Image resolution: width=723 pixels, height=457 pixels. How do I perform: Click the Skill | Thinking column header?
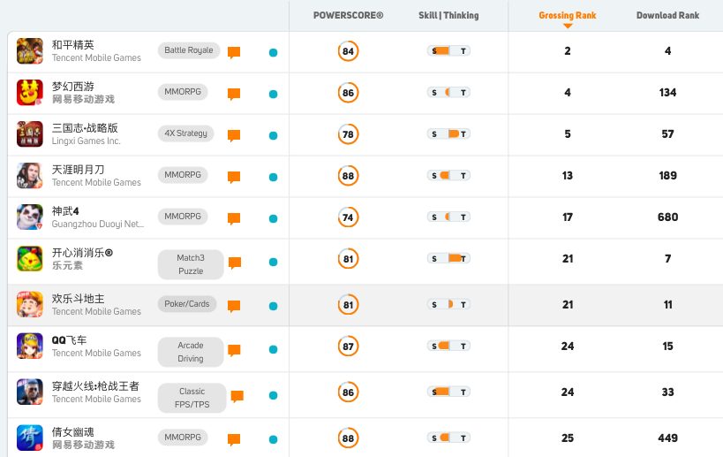point(448,15)
